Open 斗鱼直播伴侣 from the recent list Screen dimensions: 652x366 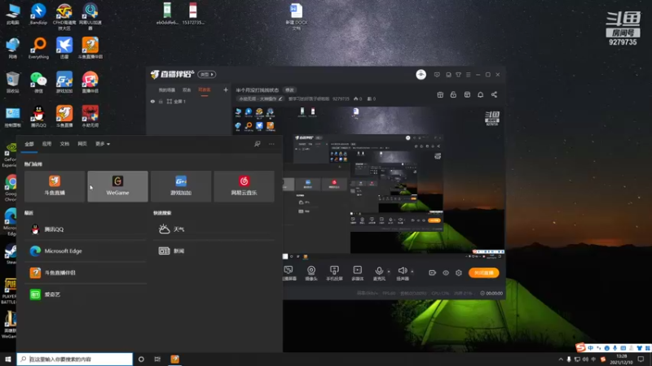coord(86,272)
